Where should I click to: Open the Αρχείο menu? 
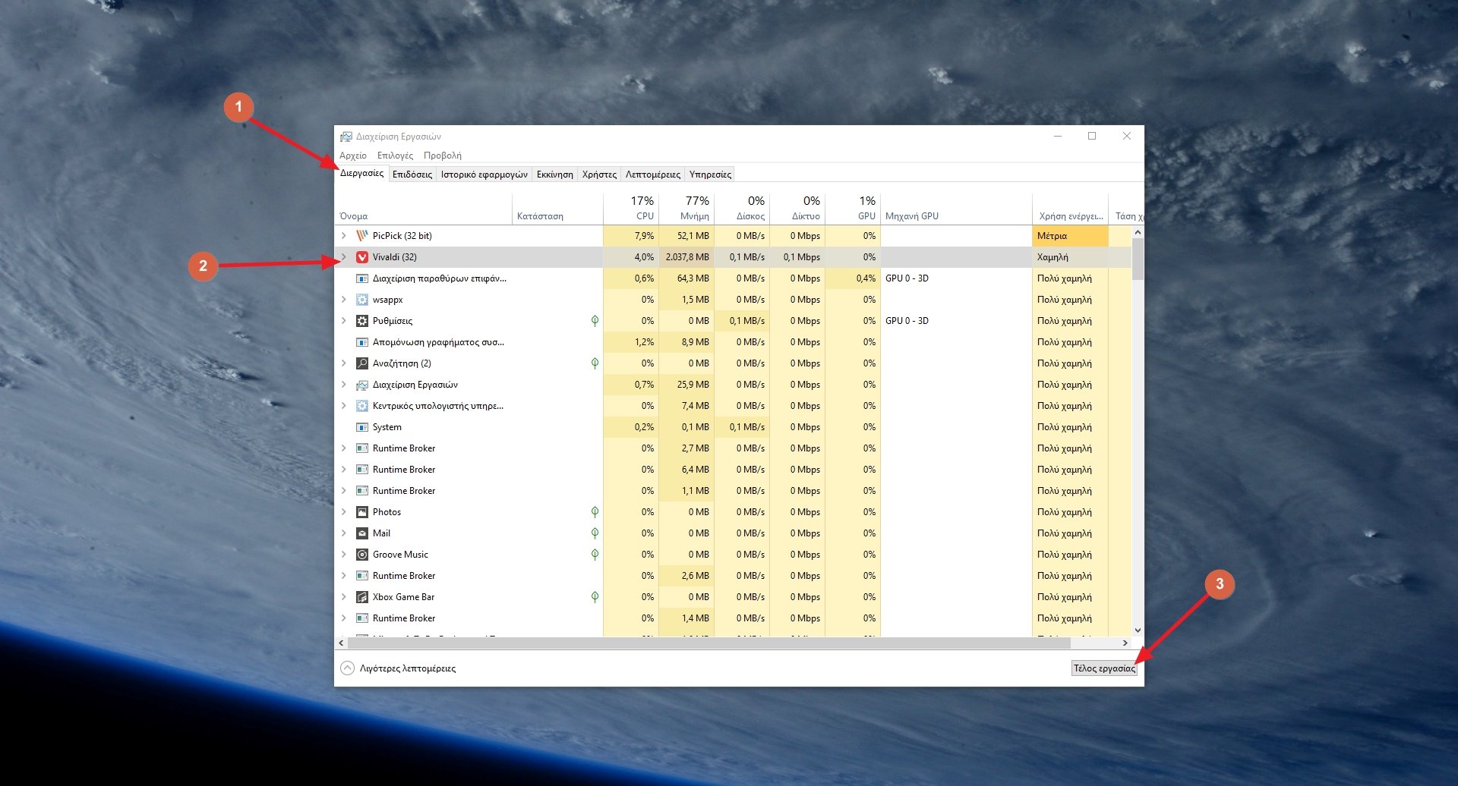point(353,156)
